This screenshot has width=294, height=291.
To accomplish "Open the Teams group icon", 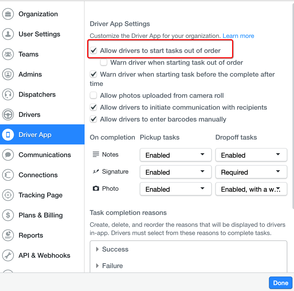I will pos(8,54).
